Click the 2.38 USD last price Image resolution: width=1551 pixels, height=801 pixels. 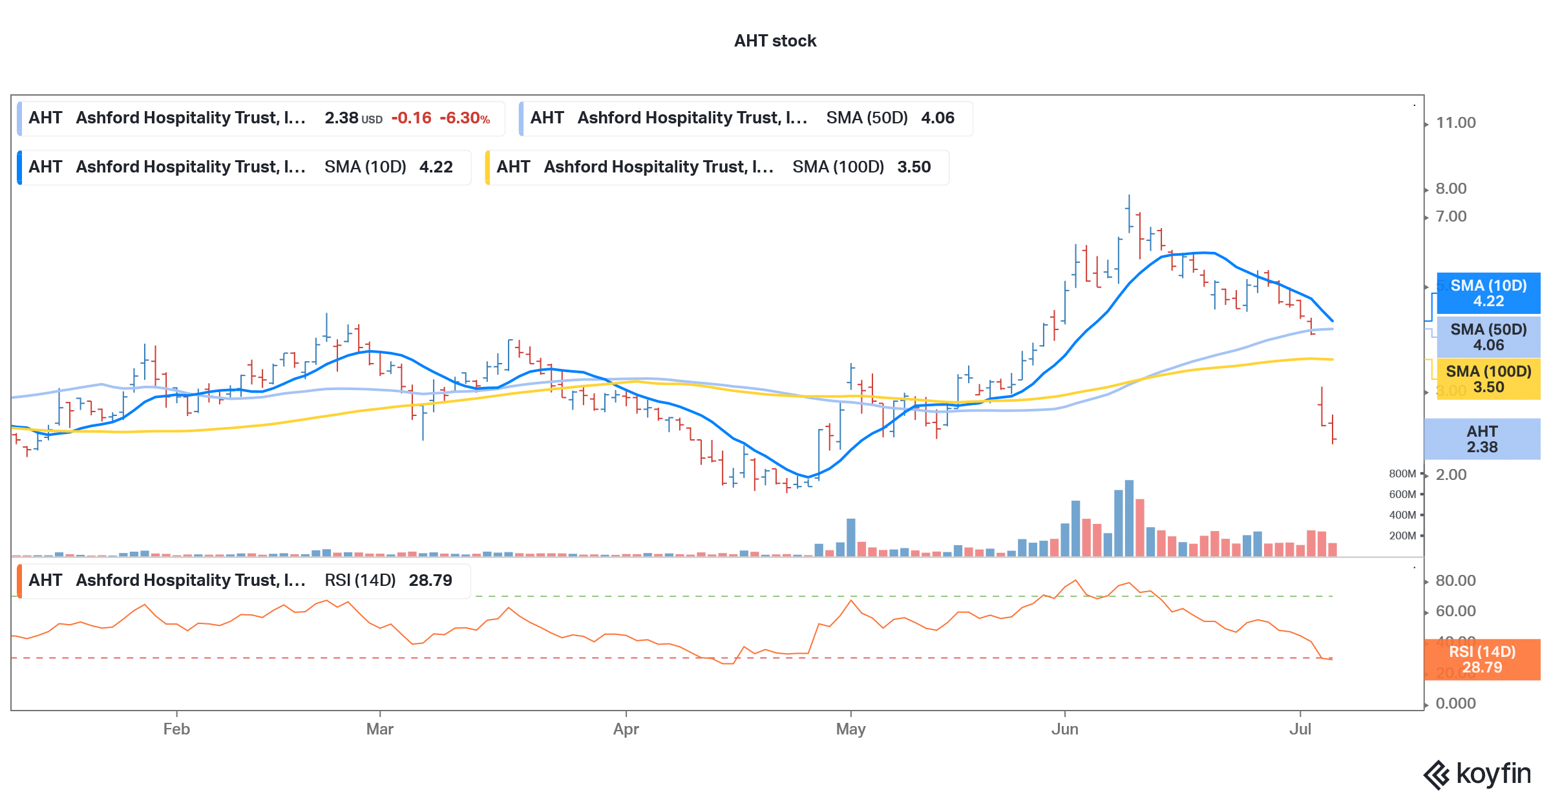point(353,118)
